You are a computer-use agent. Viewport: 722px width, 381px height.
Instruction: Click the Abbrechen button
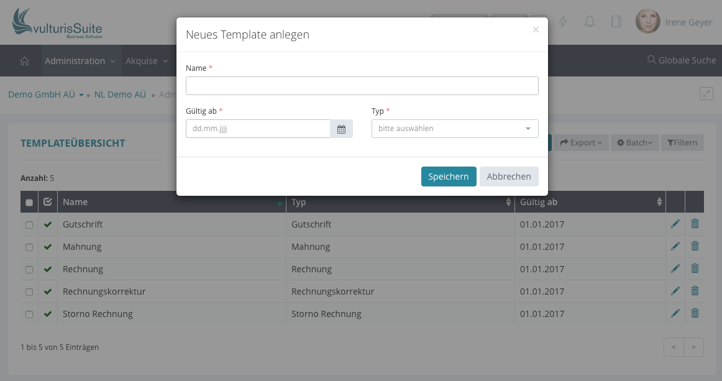coord(509,177)
